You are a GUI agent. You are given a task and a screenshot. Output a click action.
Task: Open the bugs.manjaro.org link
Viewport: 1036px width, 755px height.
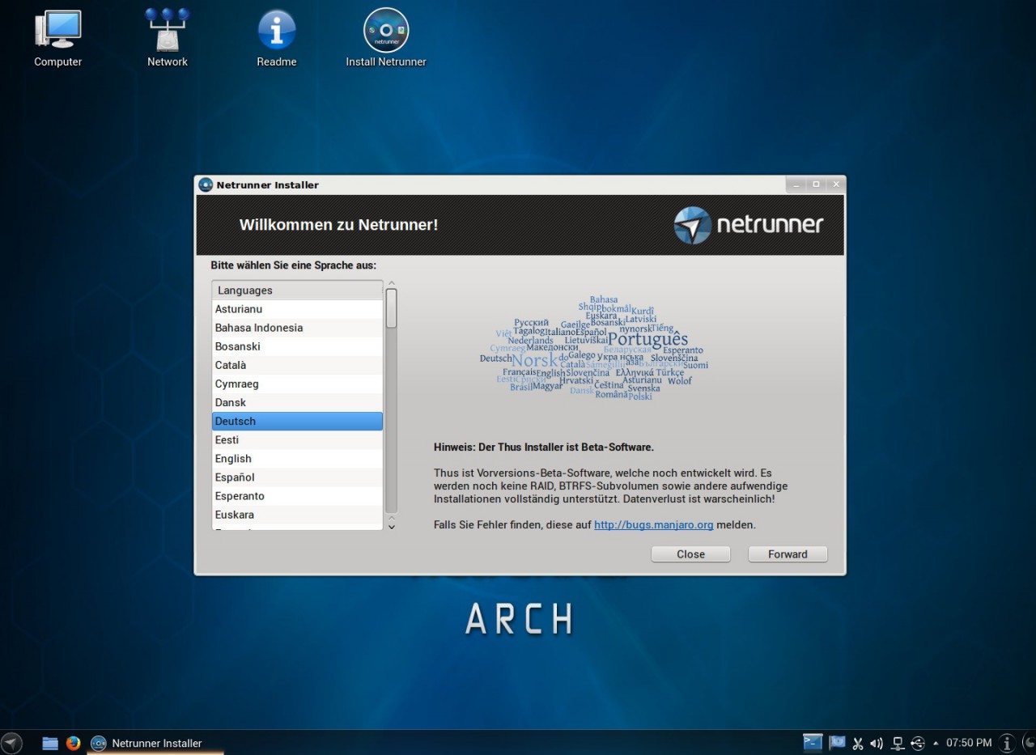click(653, 524)
